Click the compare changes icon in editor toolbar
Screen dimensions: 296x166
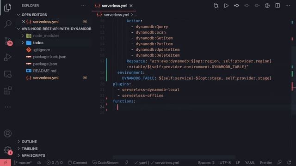click(216, 6)
